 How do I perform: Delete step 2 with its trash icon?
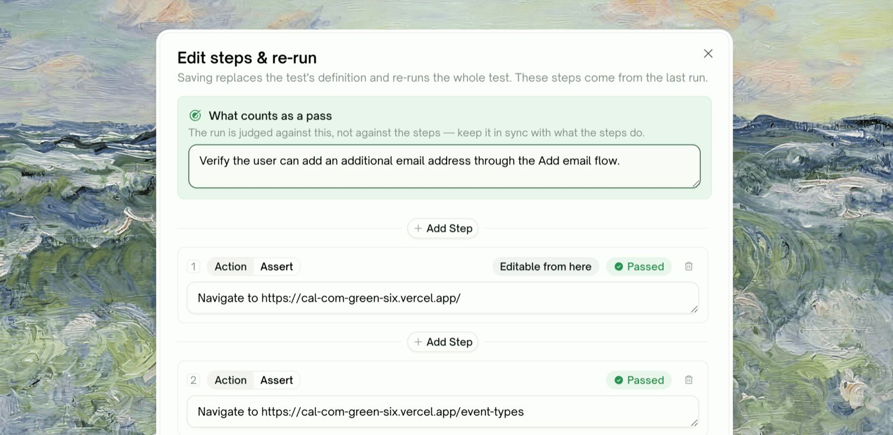pos(689,380)
